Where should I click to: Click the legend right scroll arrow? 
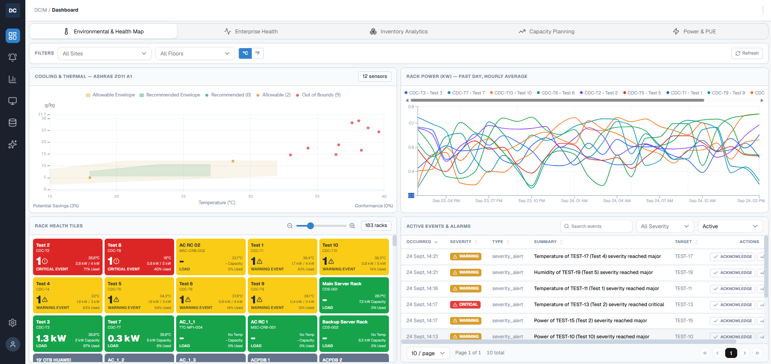tap(762, 100)
